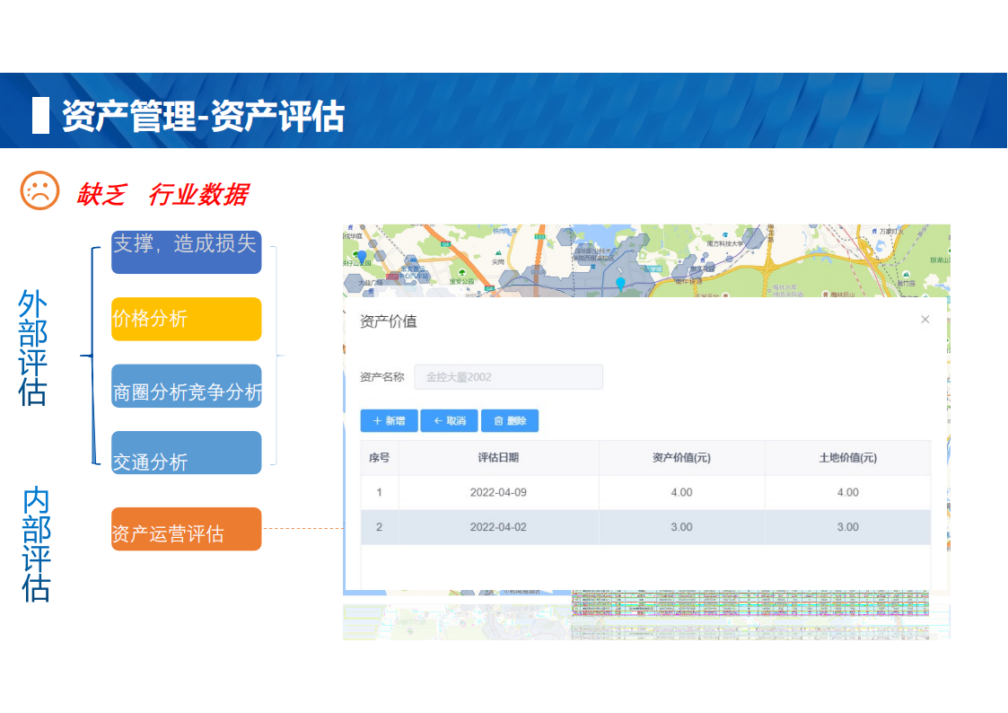Click the orange sad face icon

(39, 190)
